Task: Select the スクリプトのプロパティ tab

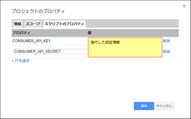Action: tap(64, 24)
